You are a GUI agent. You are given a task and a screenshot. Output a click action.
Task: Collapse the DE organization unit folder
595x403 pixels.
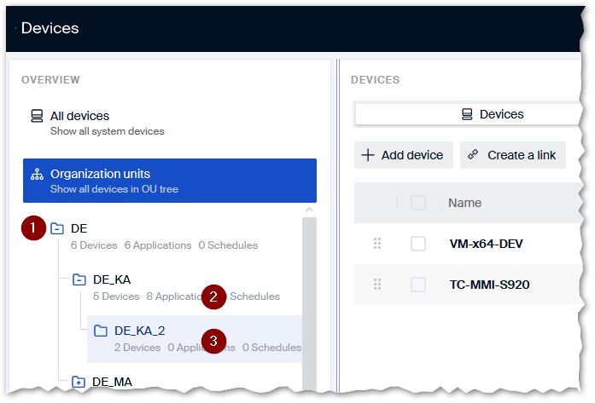click(57, 228)
